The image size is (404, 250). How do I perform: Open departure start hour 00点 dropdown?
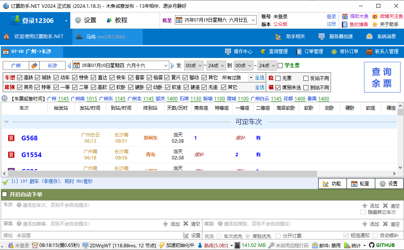point(194,66)
